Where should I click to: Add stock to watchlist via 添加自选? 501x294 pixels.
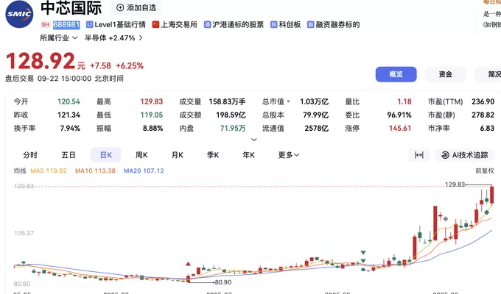click(136, 7)
